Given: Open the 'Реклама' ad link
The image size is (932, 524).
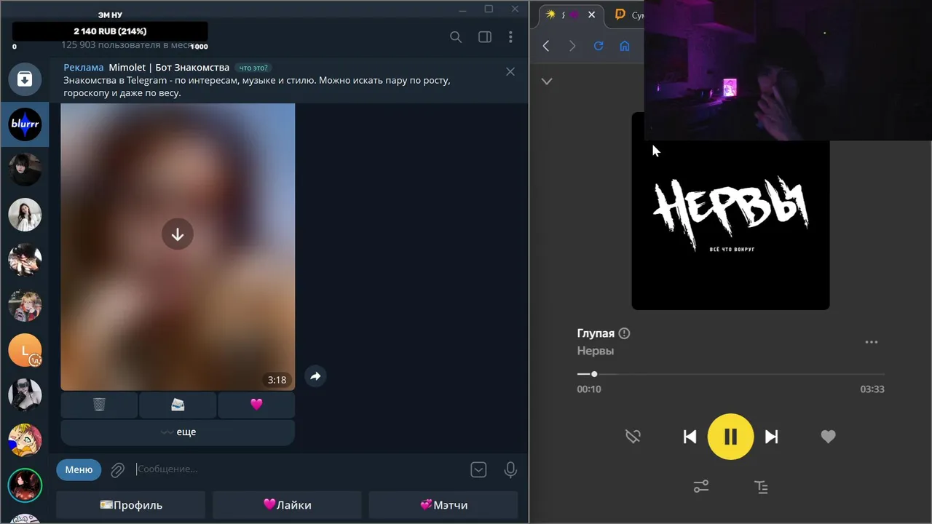Looking at the screenshot, I should 84,68.
